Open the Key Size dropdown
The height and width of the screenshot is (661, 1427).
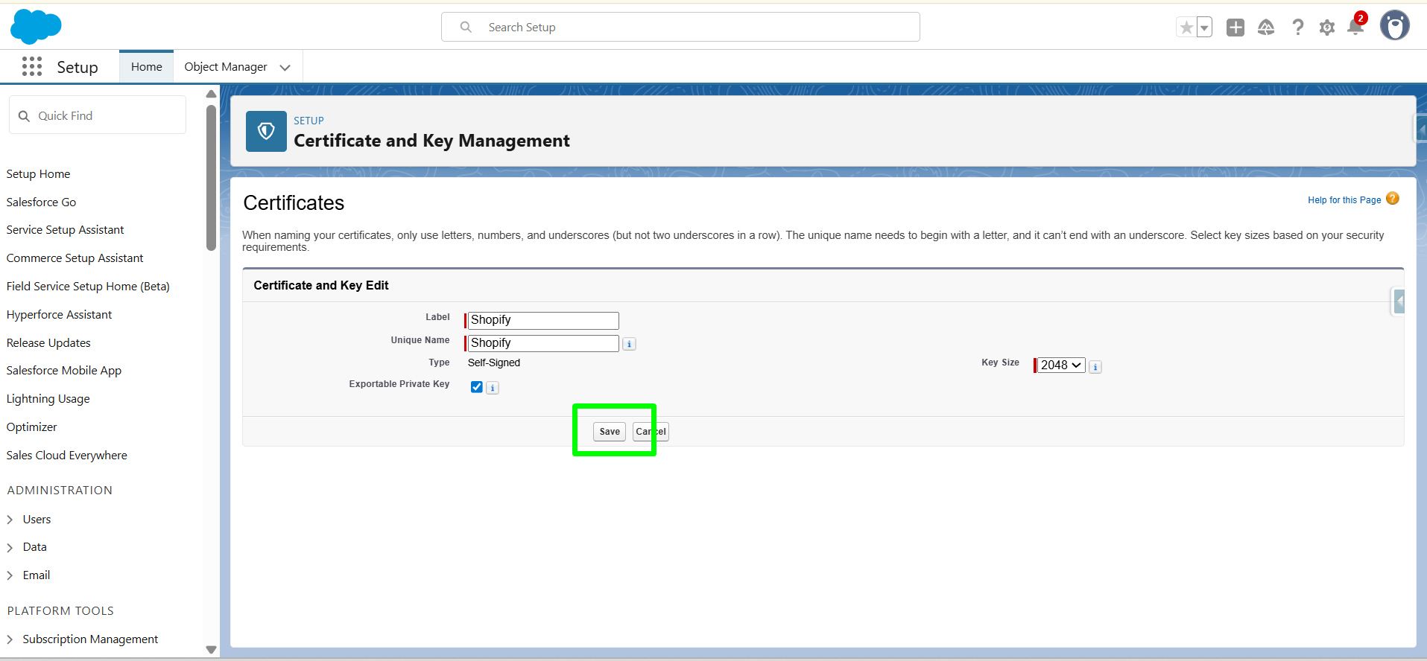(x=1061, y=365)
